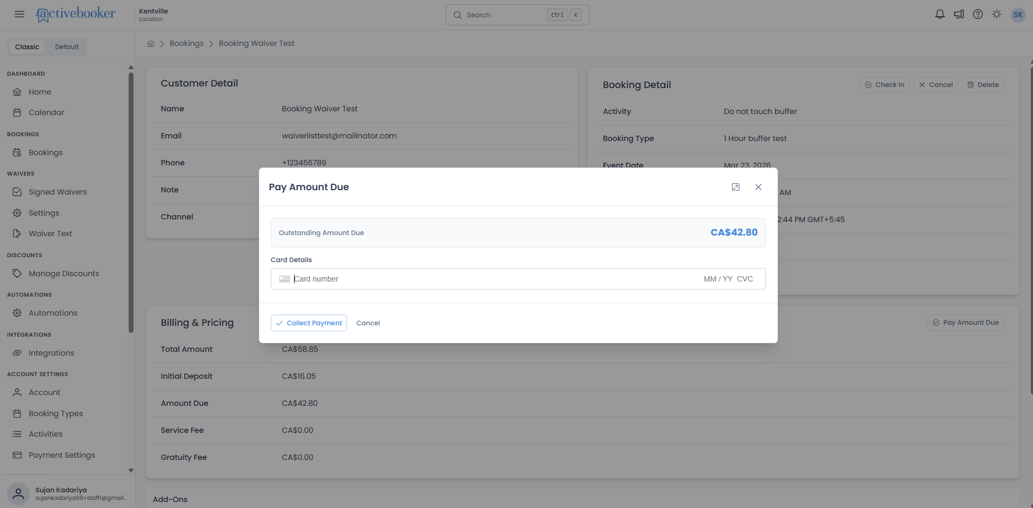Click the Calendar sidebar icon
Viewport: 1033px width, 508px height.
[17, 112]
